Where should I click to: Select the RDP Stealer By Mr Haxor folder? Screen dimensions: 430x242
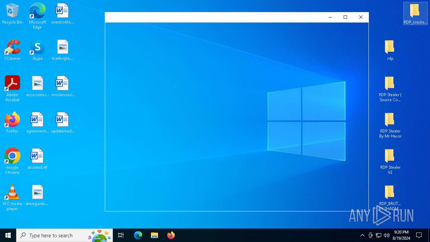tap(390, 125)
